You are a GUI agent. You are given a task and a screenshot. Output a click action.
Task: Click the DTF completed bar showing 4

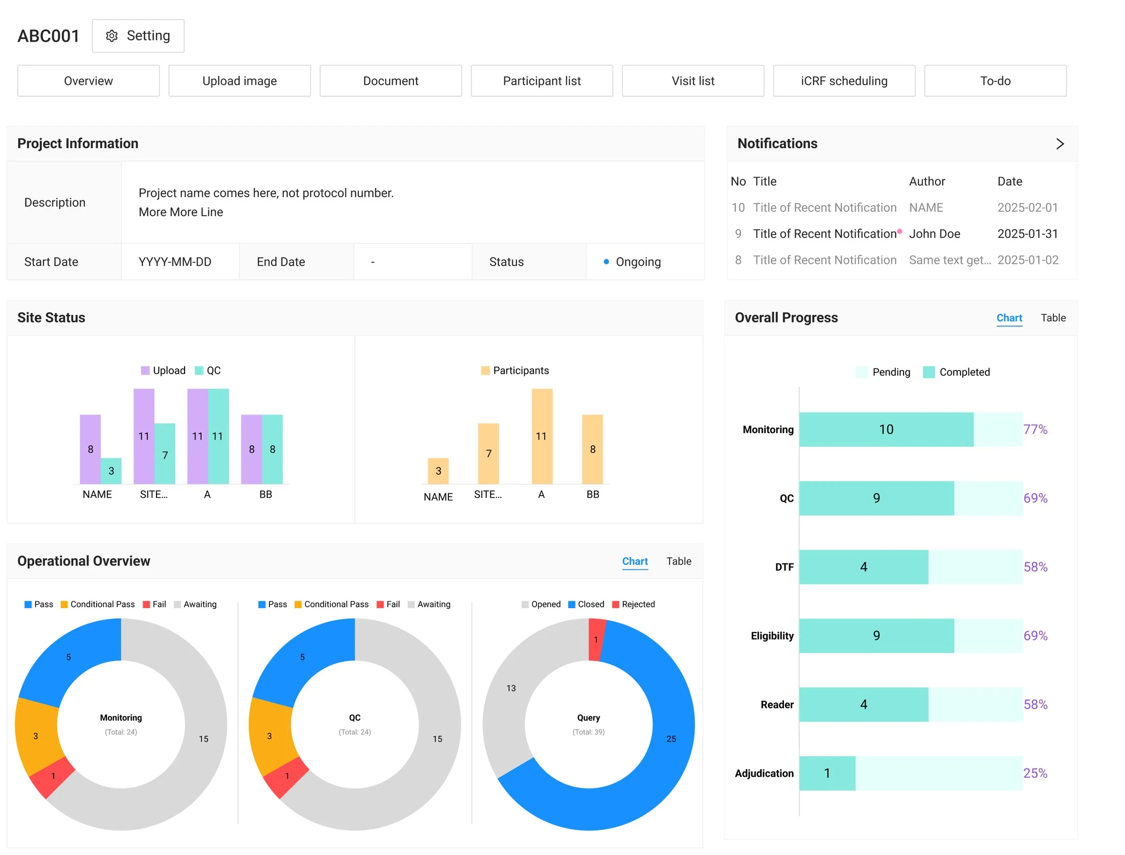(864, 567)
